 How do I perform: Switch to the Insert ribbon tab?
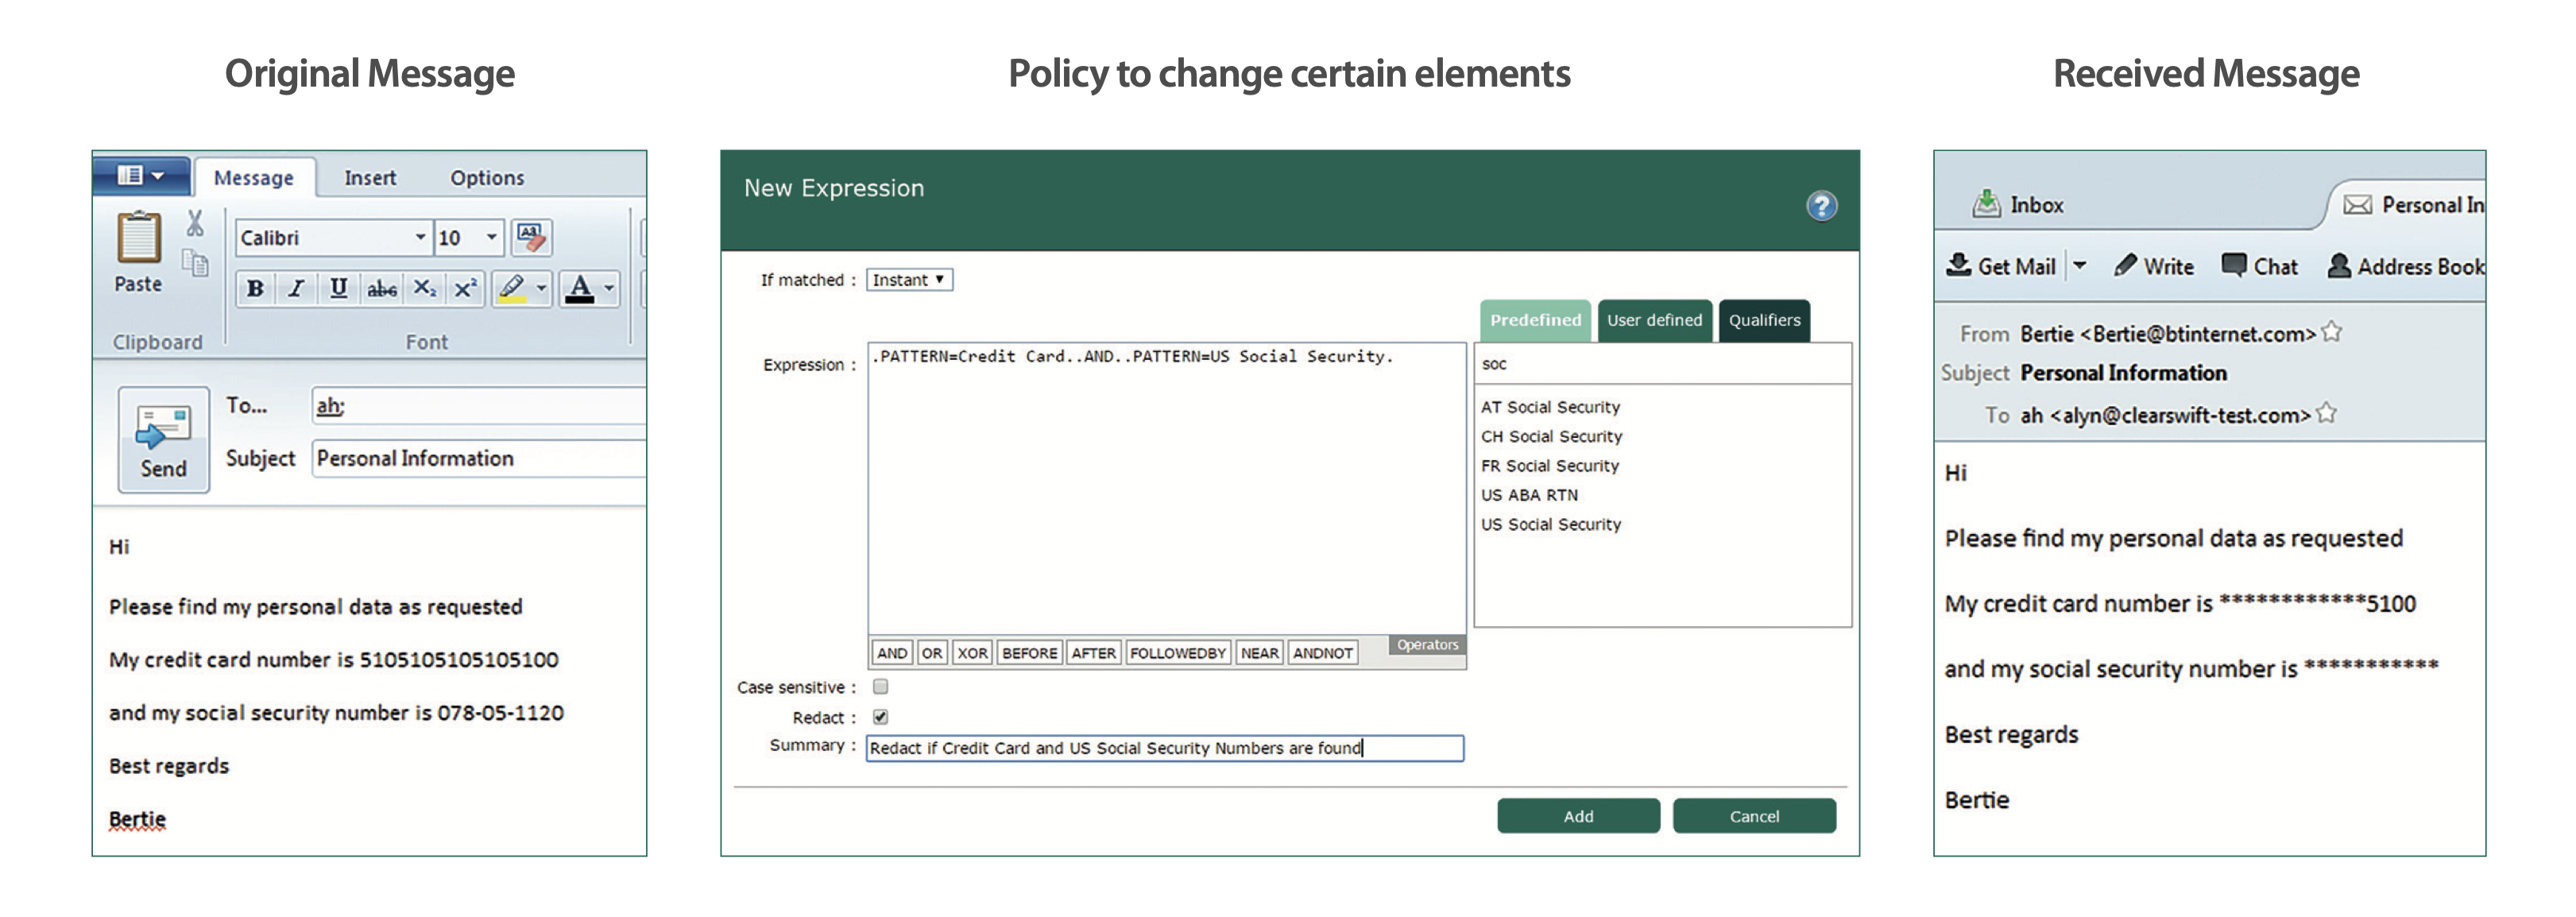coord(370,178)
